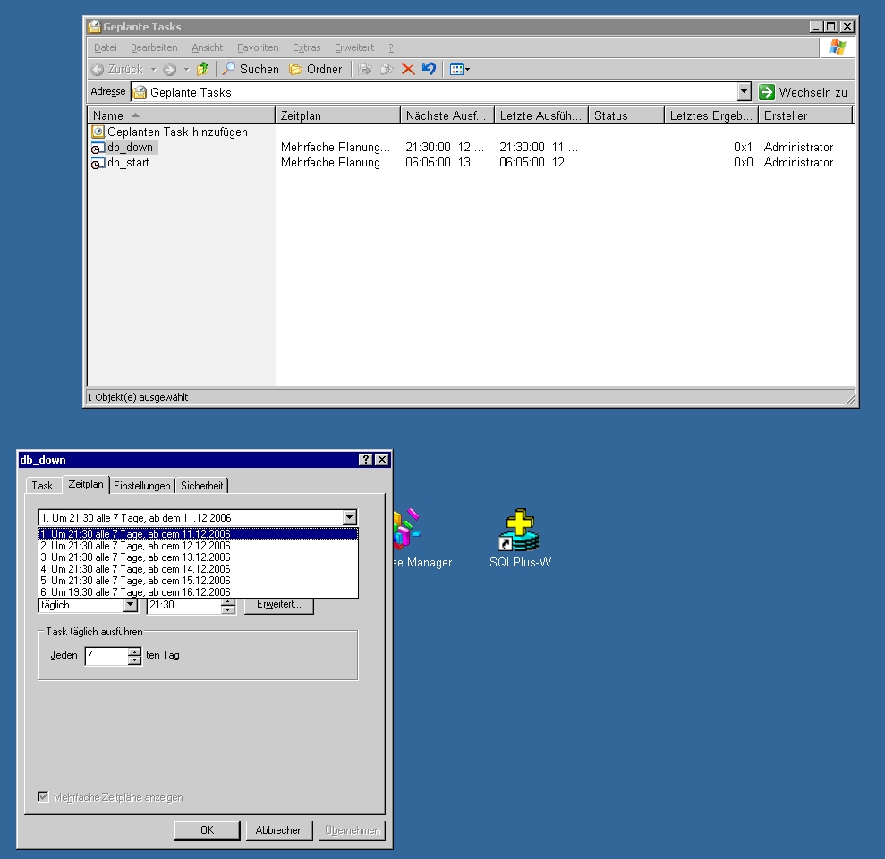Sort by the Status column header

point(625,115)
